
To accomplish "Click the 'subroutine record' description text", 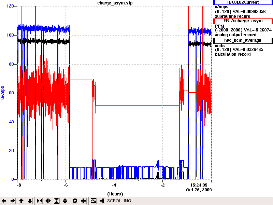I will [232, 16].
